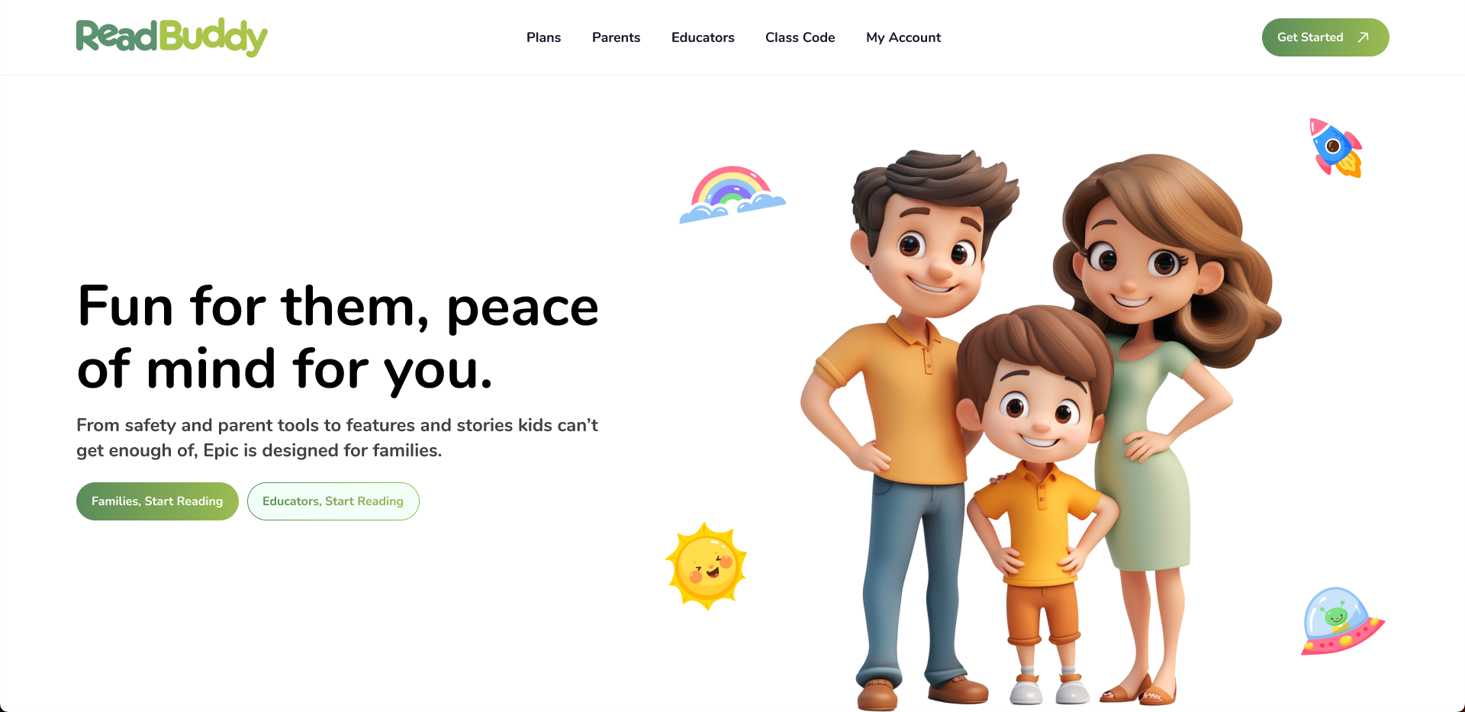Go to Educators in the navigation
This screenshot has width=1465, height=712.
pyautogui.click(x=703, y=37)
